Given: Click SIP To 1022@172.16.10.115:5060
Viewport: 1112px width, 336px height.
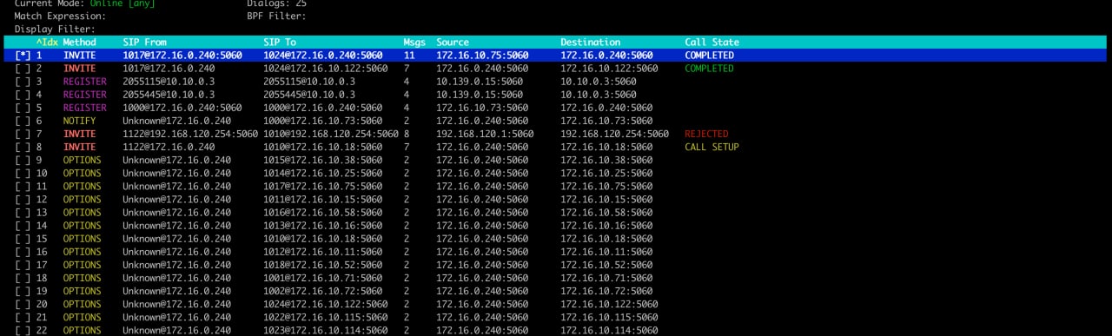Looking at the screenshot, I should 326,318.
